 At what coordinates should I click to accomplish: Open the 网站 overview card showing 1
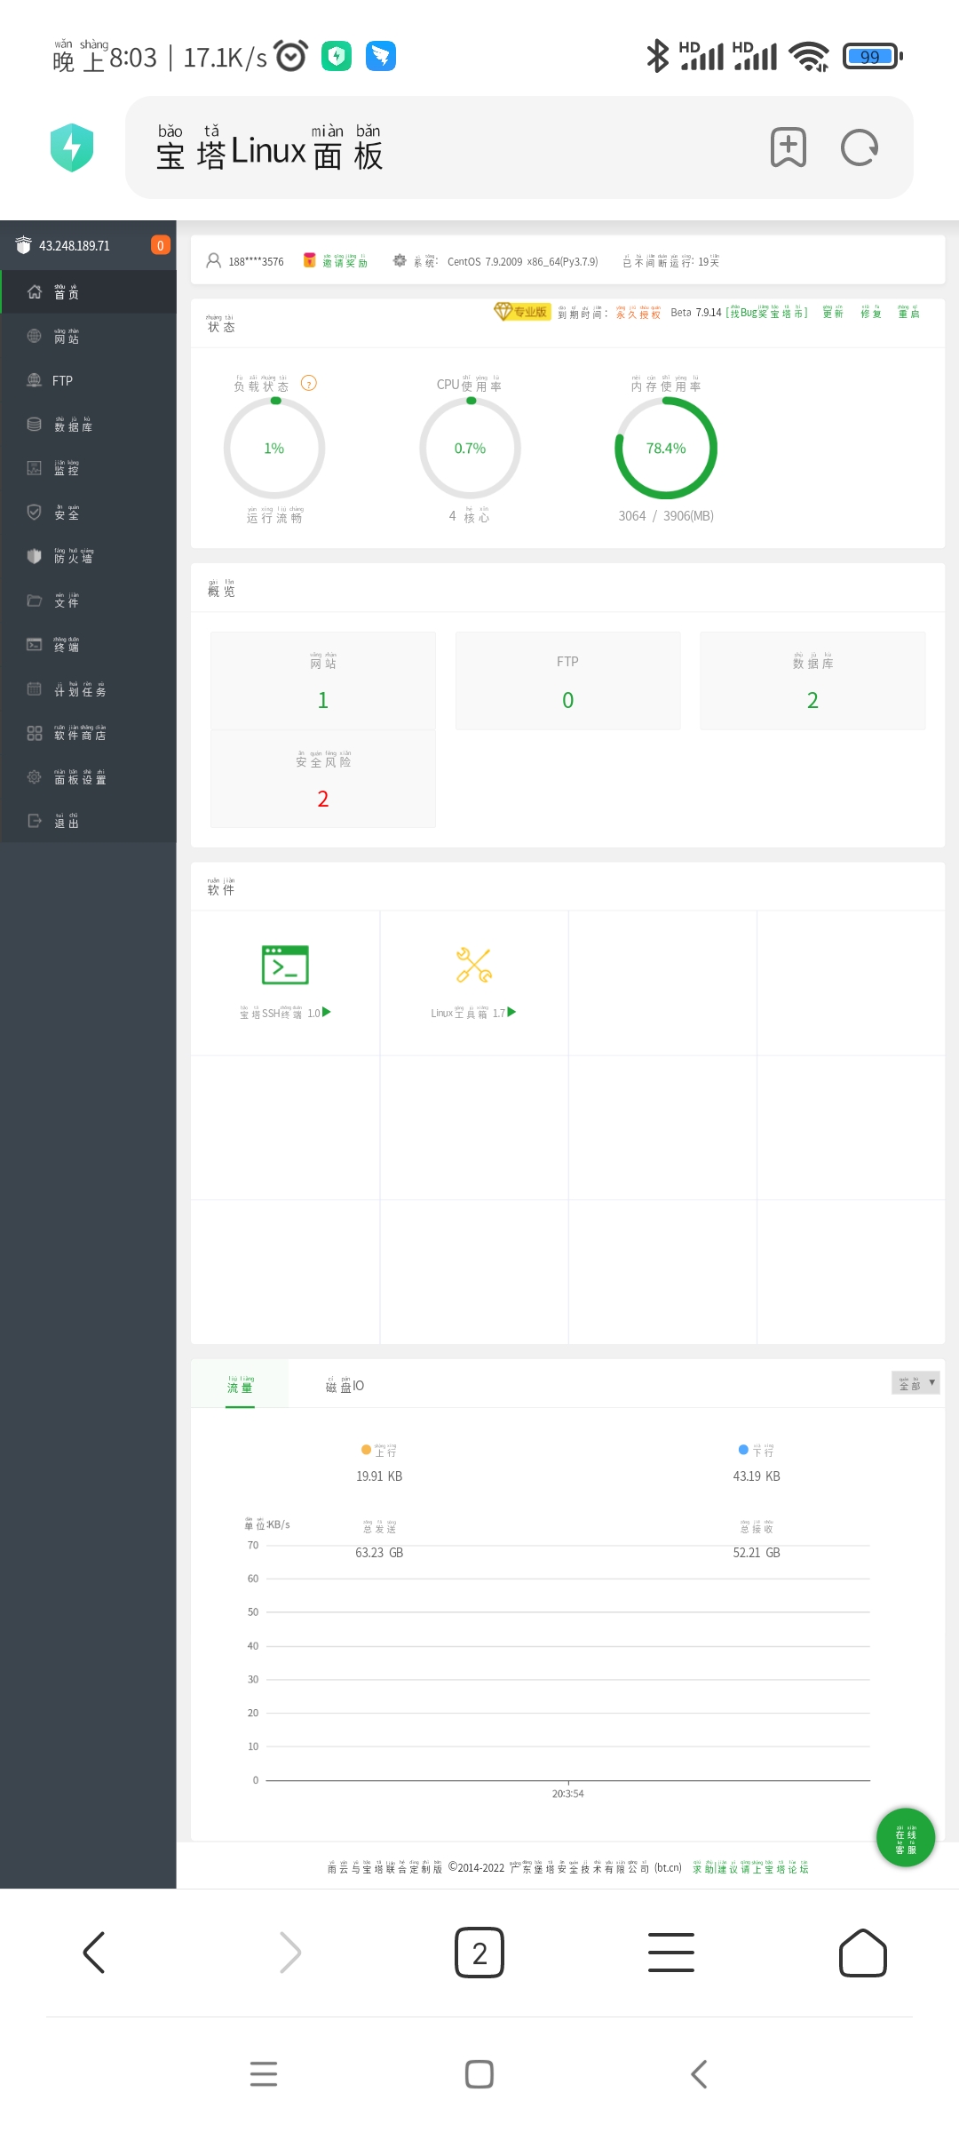coord(323,680)
